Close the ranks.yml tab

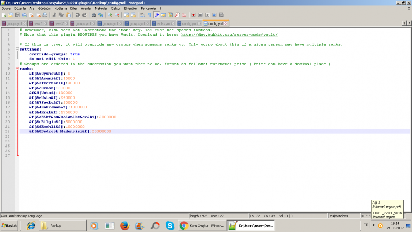[x=173, y=23]
